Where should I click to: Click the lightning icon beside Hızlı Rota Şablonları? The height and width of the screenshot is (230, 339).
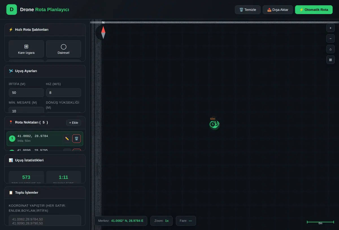pyautogui.click(x=11, y=30)
